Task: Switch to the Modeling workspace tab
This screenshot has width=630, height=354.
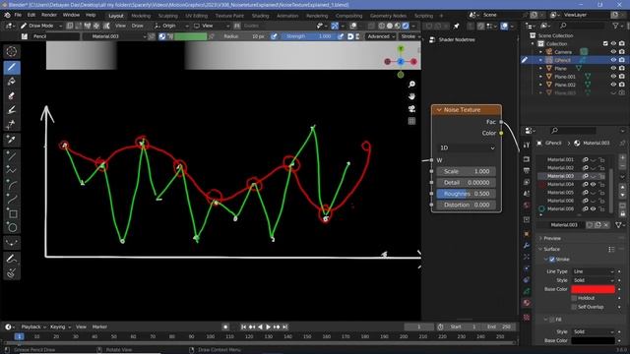Action: (141, 16)
